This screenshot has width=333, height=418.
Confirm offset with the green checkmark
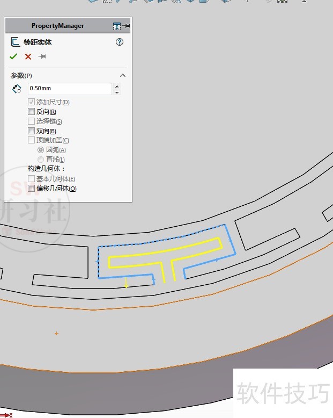(x=13, y=56)
